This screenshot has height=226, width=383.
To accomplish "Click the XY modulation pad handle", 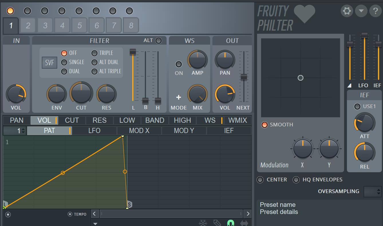I will point(300,78).
